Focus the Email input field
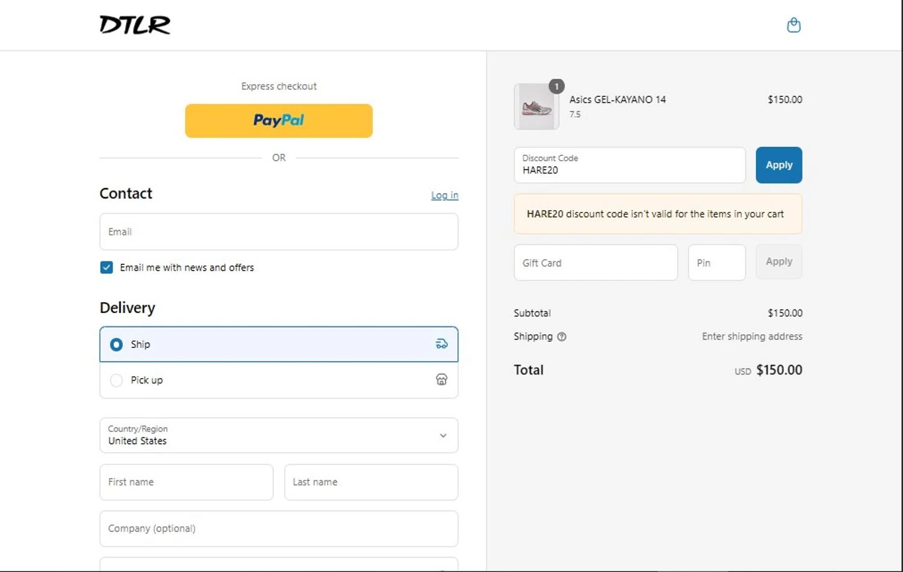The width and height of the screenshot is (903, 572). tap(279, 232)
